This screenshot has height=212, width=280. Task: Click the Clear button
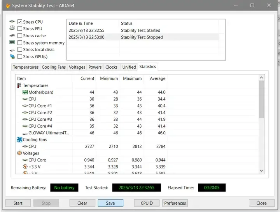coord(82,203)
